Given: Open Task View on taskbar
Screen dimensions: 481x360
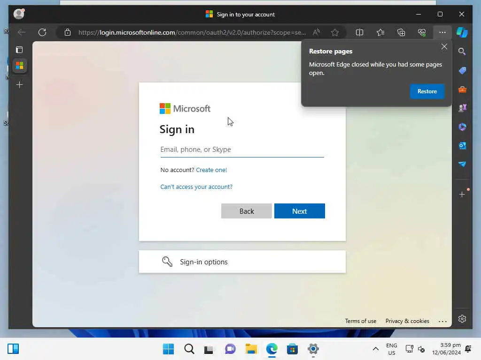Looking at the screenshot, I should pyautogui.click(x=209, y=349).
